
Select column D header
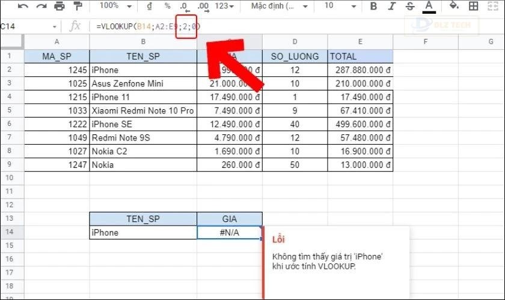(x=295, y=41)
